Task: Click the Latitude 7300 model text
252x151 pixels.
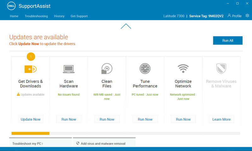Action: [174, 16]
